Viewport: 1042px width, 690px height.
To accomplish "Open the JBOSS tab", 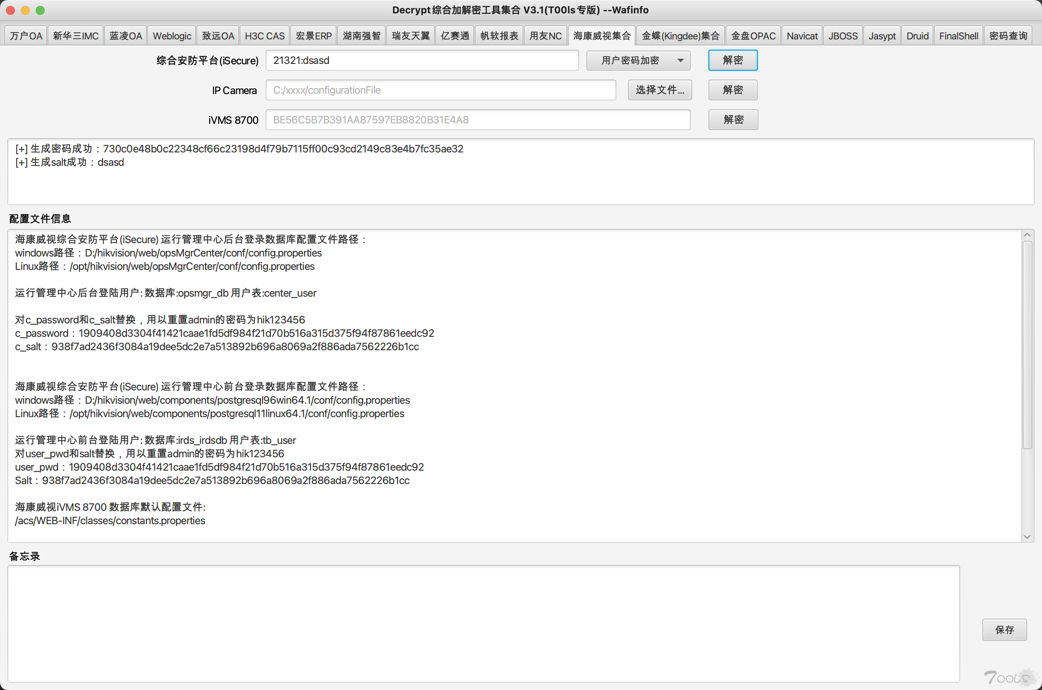I will (843, 36).
